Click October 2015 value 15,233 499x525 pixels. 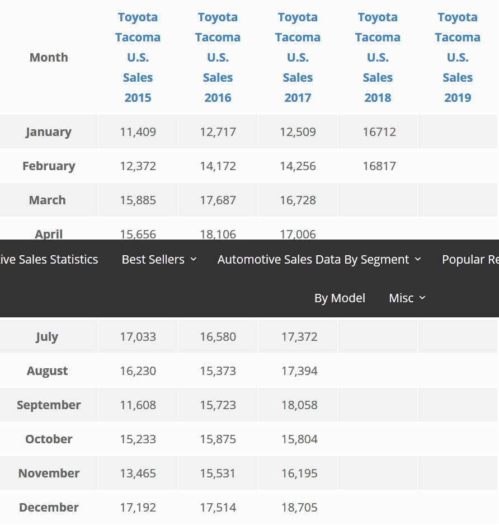pos(138,439)
